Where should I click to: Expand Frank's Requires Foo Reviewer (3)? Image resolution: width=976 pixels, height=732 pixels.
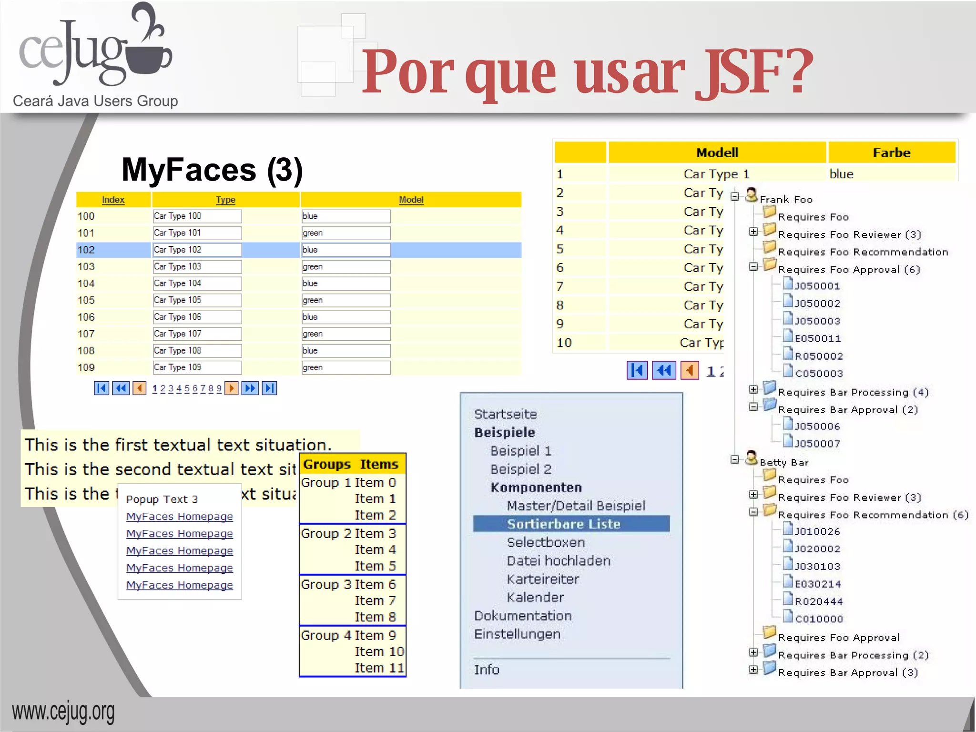tap(753, 232)
